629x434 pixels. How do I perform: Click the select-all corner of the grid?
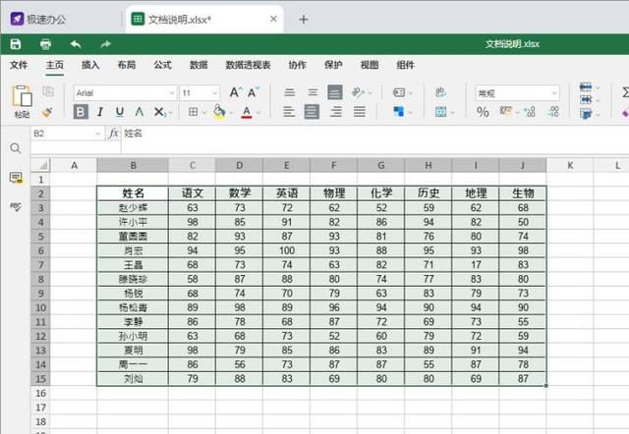coord(40,165)
